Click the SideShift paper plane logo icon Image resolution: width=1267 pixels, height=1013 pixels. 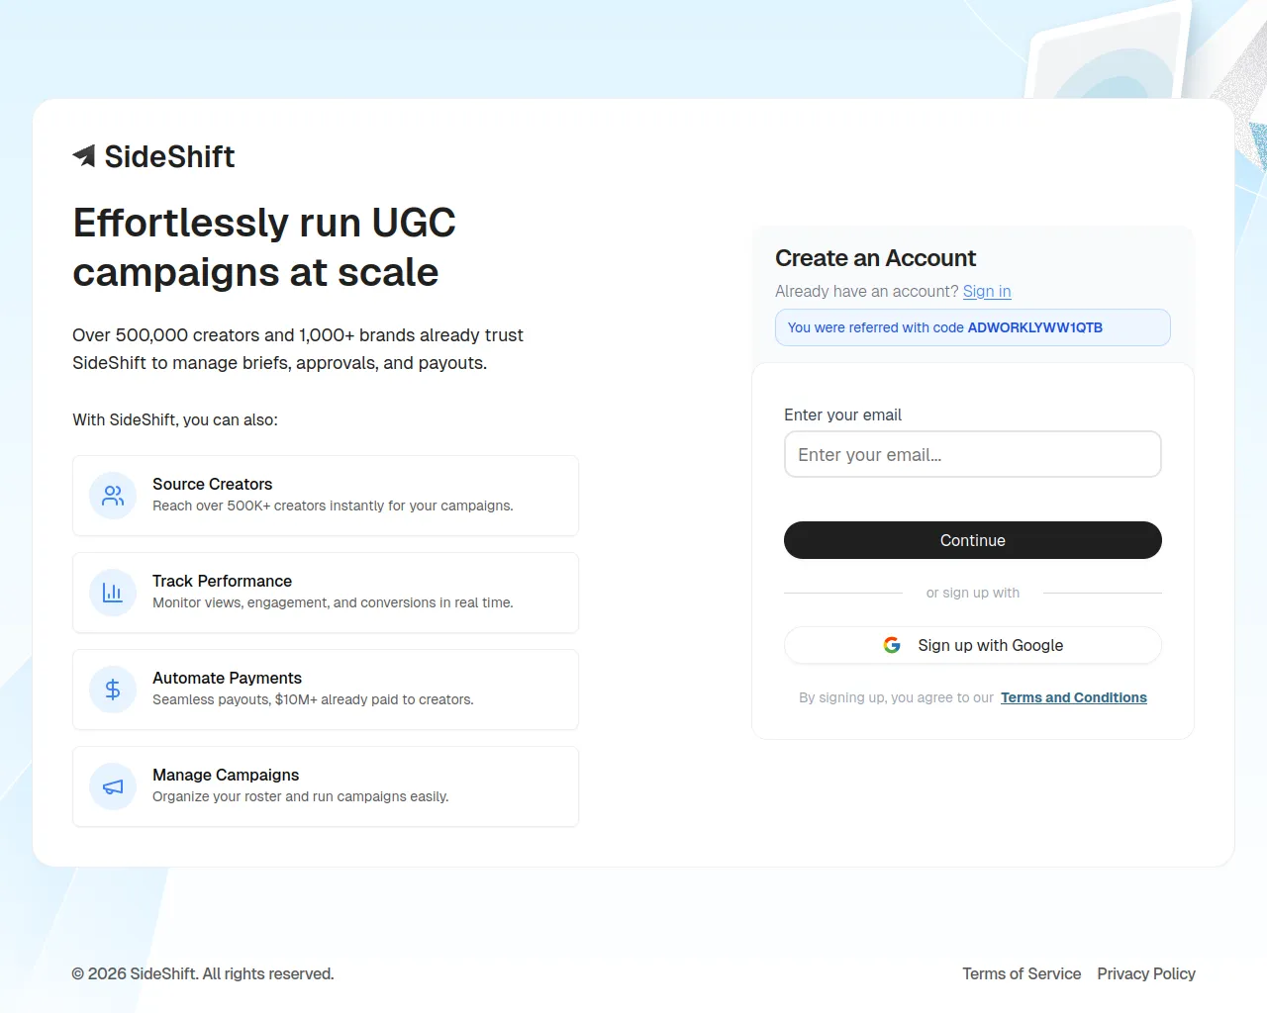[x=84, y=156]
